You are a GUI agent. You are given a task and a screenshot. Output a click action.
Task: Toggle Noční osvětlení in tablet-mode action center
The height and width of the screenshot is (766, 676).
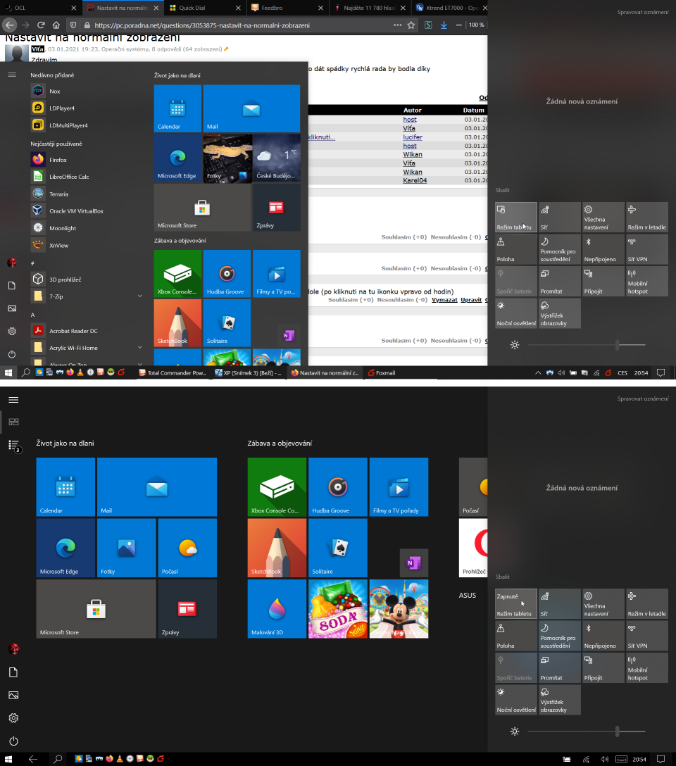515,700
